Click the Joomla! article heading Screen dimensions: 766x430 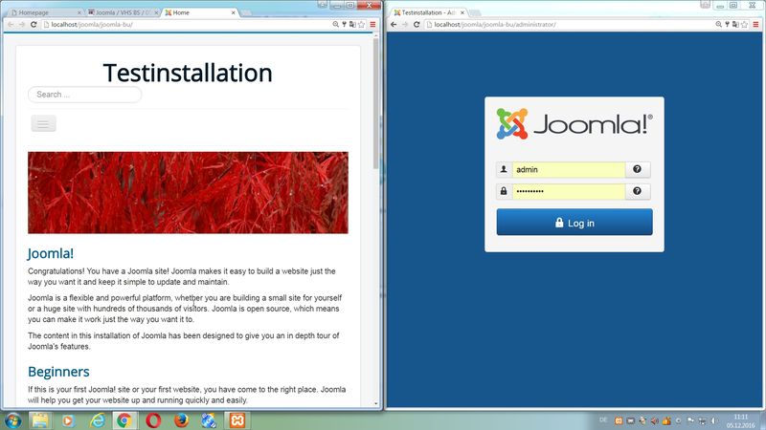(x=51, y=253)
